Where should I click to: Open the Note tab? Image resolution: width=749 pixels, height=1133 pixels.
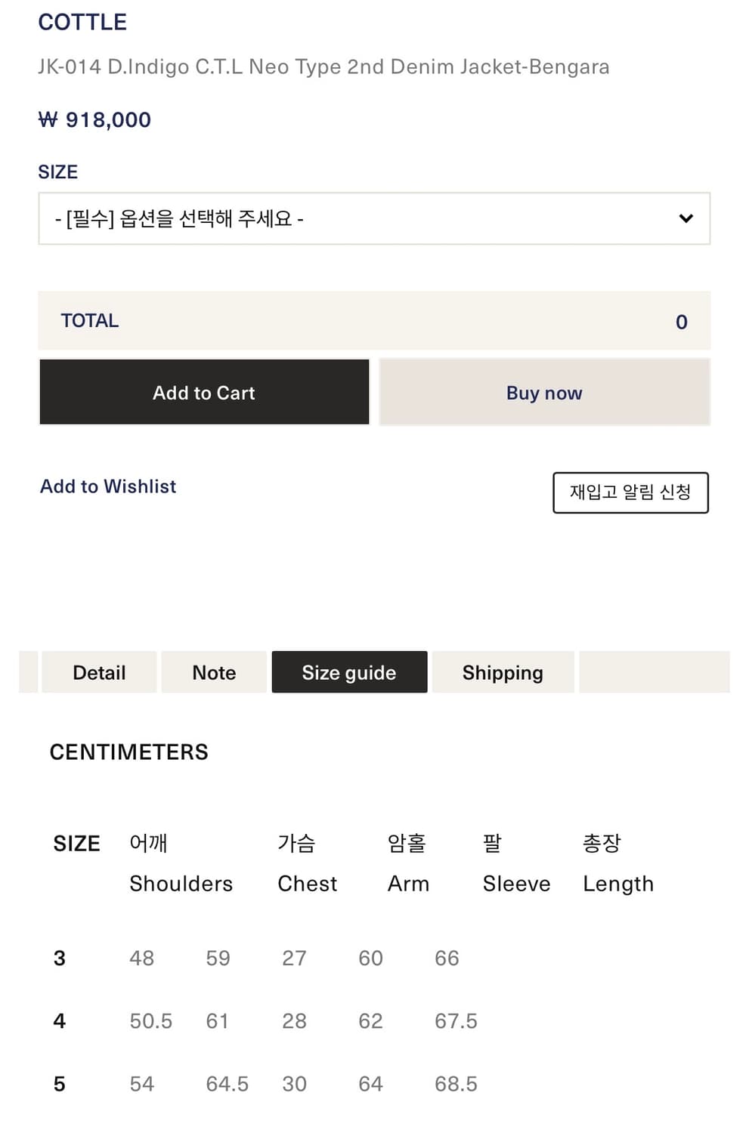click(214, 672)
